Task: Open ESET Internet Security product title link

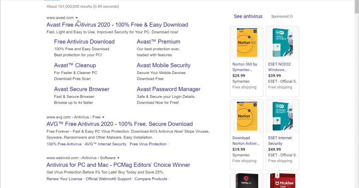Action: pyautogui.click(x=280, y=141)
